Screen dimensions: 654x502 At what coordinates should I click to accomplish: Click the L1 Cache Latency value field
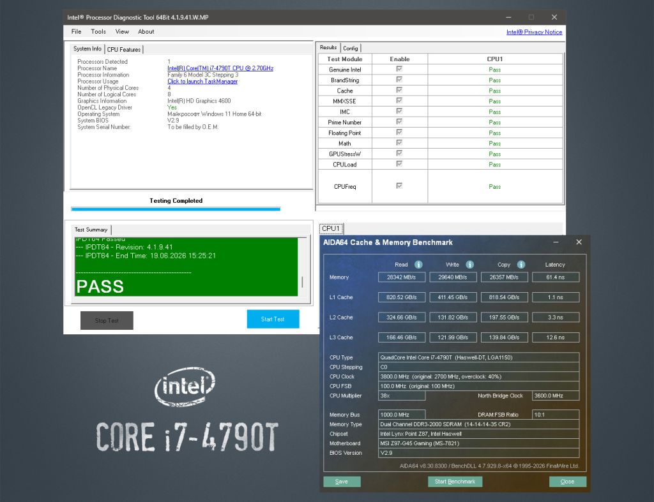coord(556,297)
